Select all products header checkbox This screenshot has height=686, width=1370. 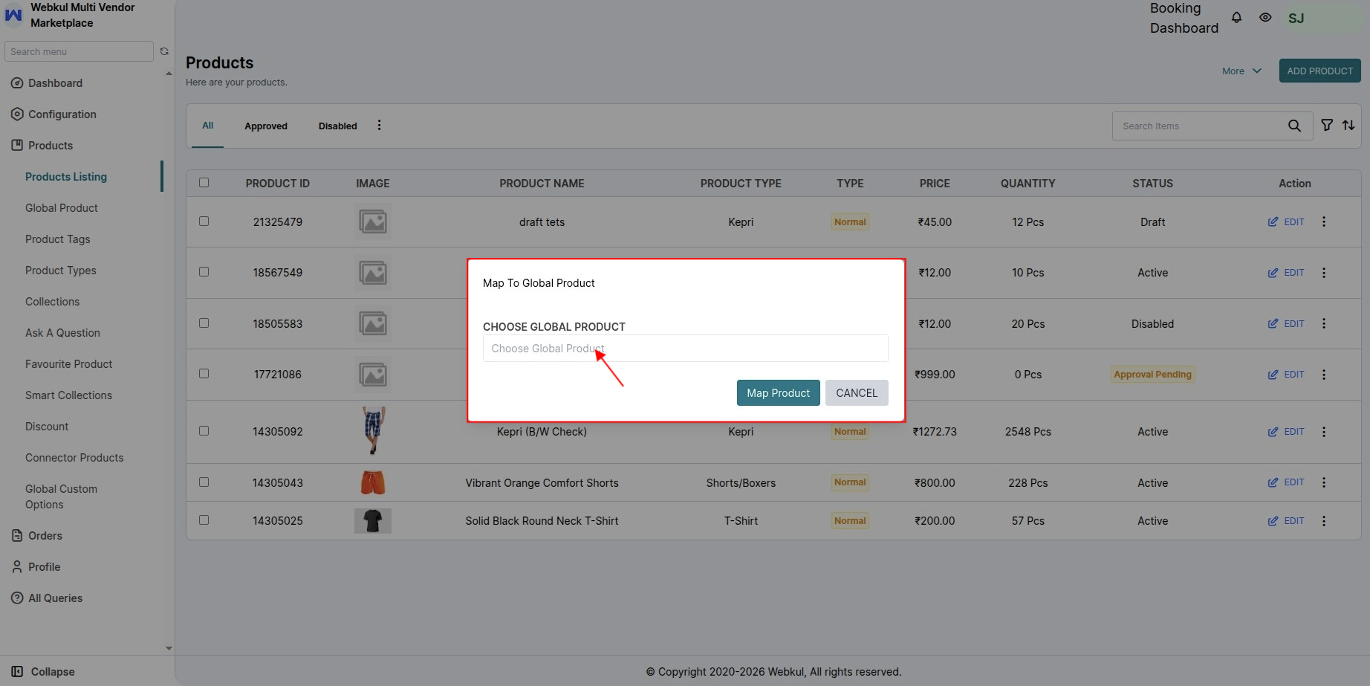tap(204, 183)
